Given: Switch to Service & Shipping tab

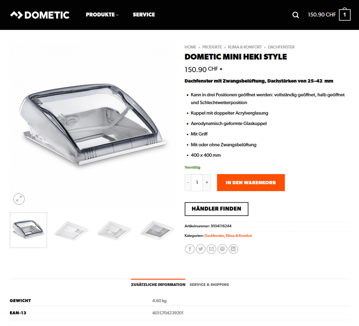Looking at the screenshot, I should [x=209, y=285].
